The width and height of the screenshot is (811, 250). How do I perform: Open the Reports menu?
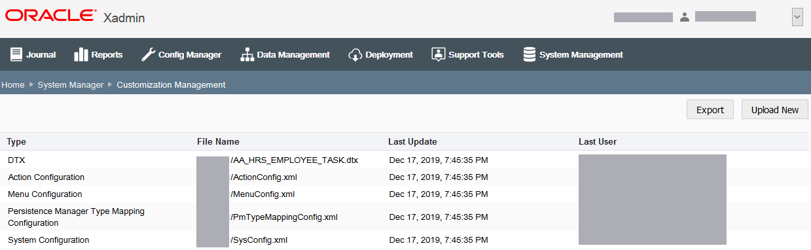(98, 54)
